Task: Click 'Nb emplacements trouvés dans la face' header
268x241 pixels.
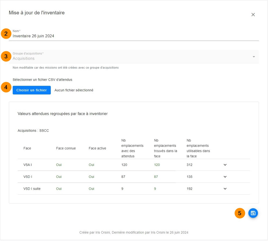Action: [165, 148]
